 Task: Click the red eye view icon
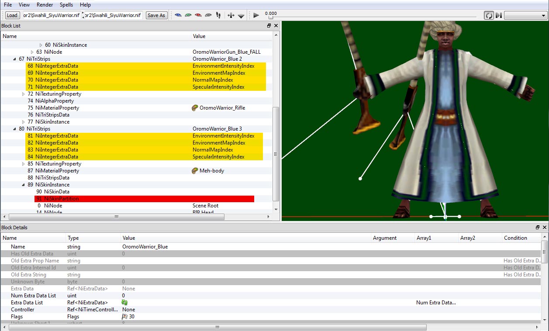(x=198, y=15)
